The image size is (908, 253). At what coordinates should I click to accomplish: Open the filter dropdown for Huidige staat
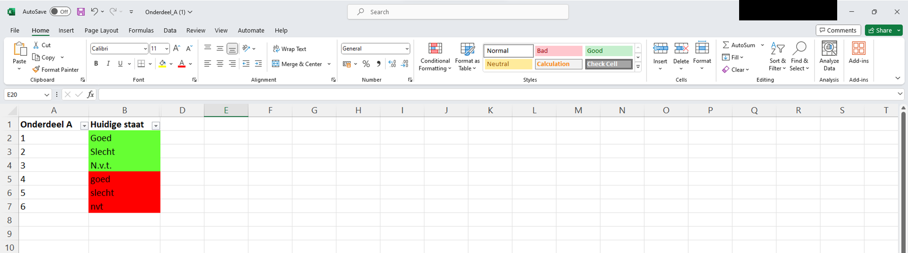click(x=156, y=126)
